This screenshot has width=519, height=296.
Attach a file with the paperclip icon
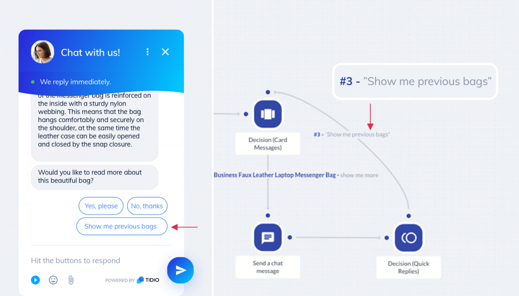pyautogui.click(x=71, y=280)
